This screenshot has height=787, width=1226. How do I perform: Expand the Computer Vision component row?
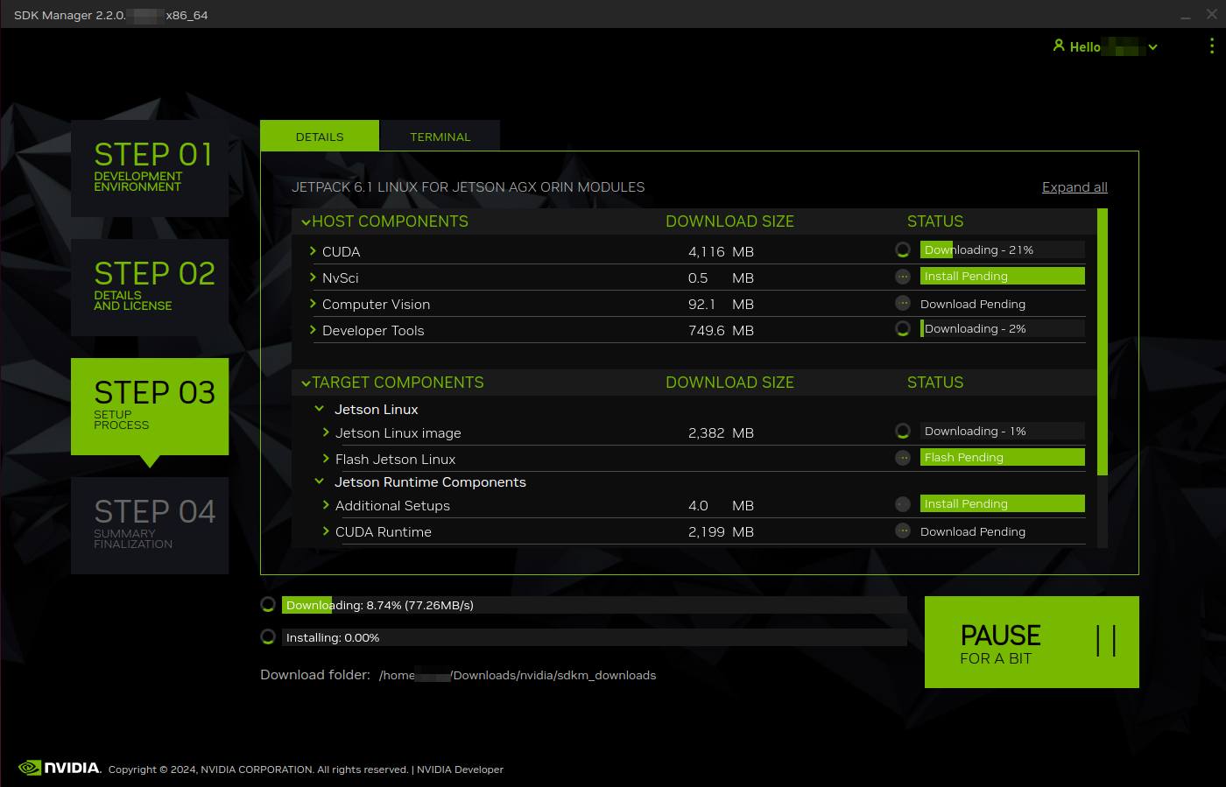click(x=313, y=304)
